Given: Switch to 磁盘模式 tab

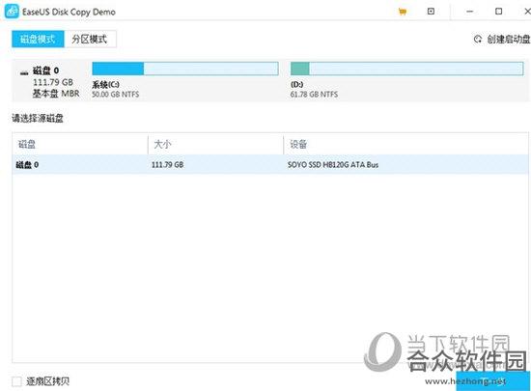Looking at the screenshot, I should coord(38,39).
